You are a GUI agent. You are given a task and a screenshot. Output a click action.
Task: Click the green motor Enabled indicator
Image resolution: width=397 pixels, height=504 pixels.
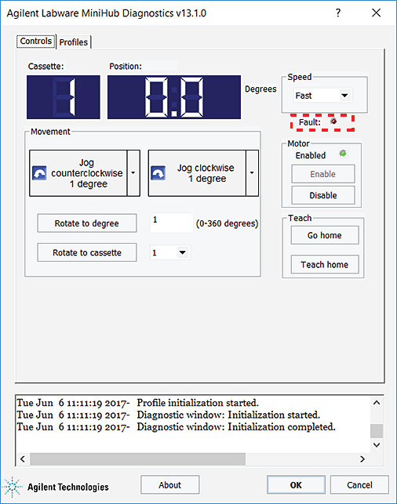point(343,154)
